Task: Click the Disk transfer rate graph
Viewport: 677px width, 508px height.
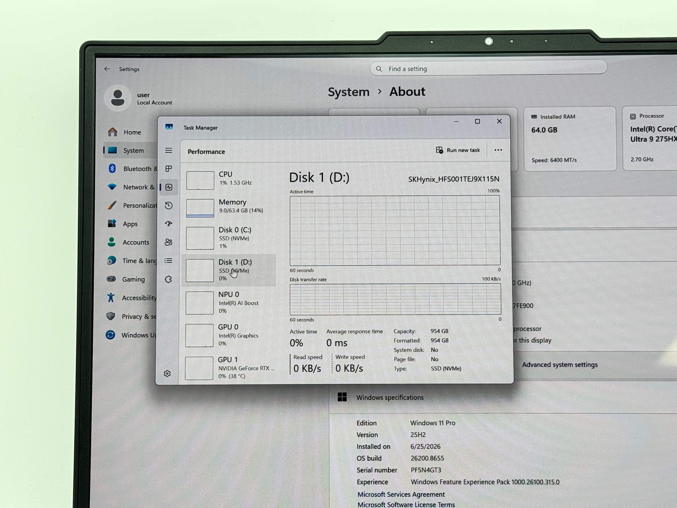Action: pyautogui.click(x=395, y=299)
